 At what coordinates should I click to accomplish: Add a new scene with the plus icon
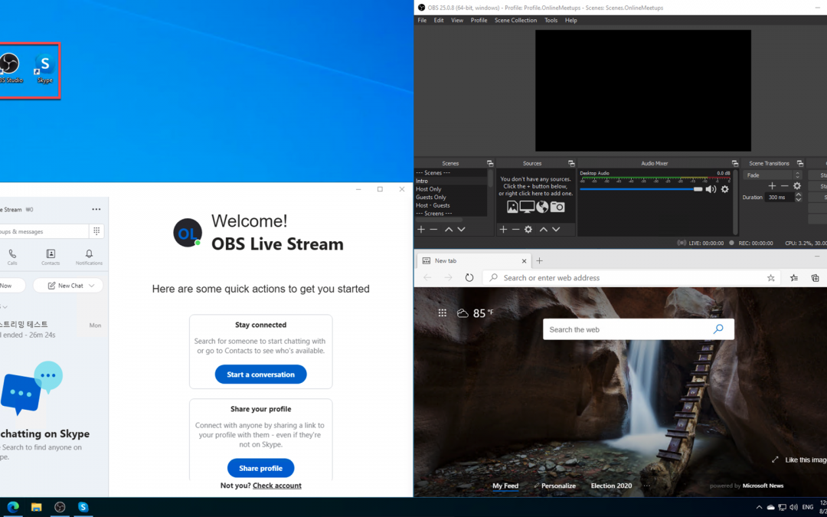click(421, 230)
